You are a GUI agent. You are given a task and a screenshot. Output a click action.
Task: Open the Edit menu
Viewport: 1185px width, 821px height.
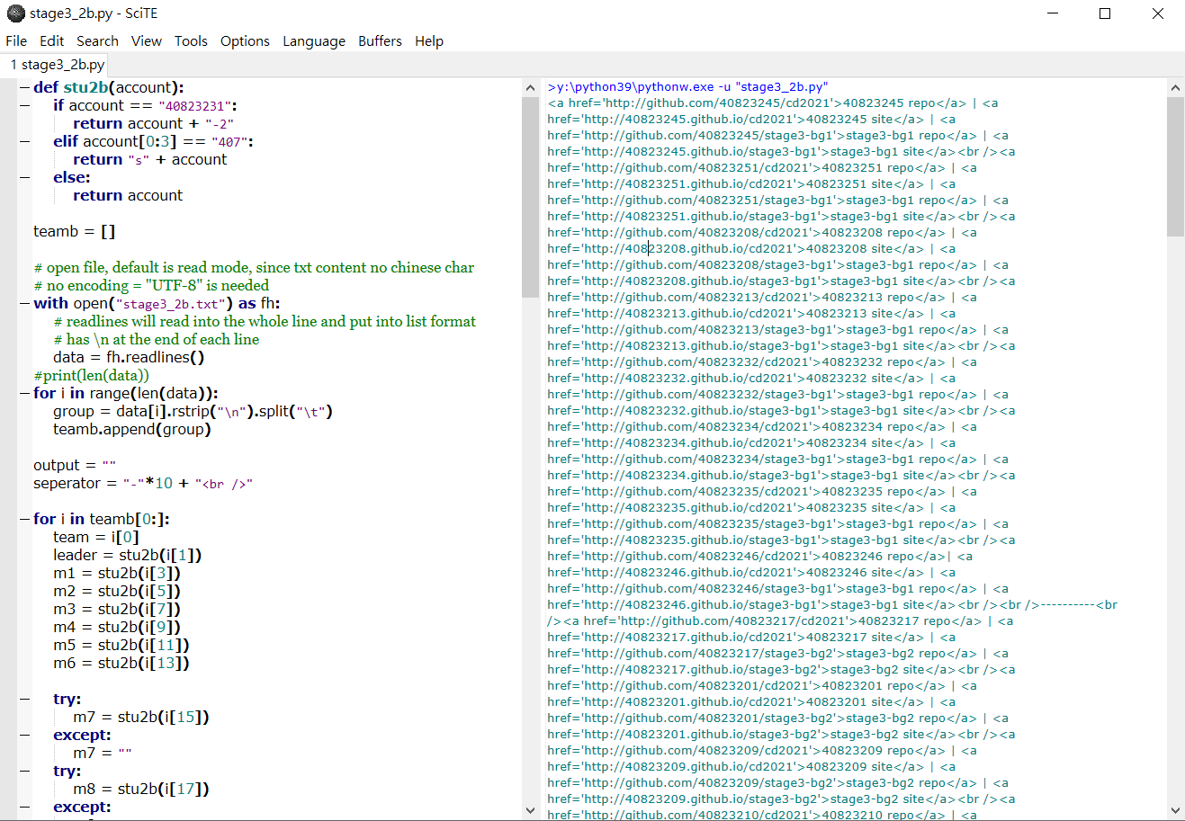click(51, 40)
